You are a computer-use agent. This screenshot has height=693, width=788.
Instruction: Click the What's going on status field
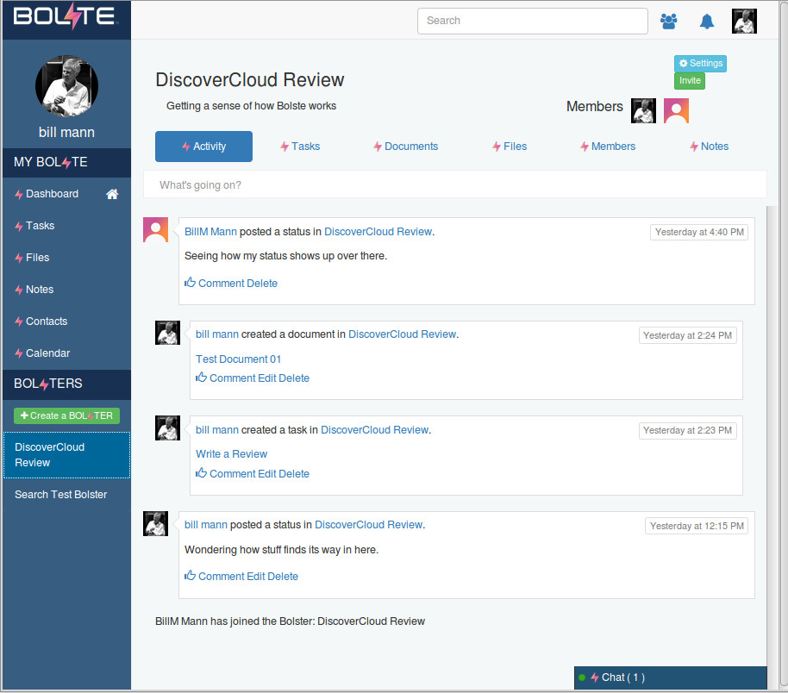[x=454, y=184]
